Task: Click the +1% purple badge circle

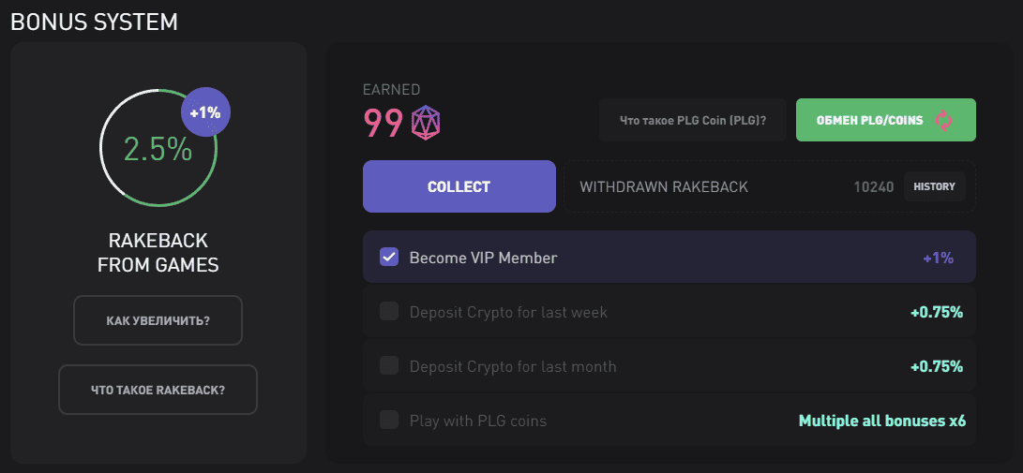Action: pyautogui.click(x=205, y=112)
